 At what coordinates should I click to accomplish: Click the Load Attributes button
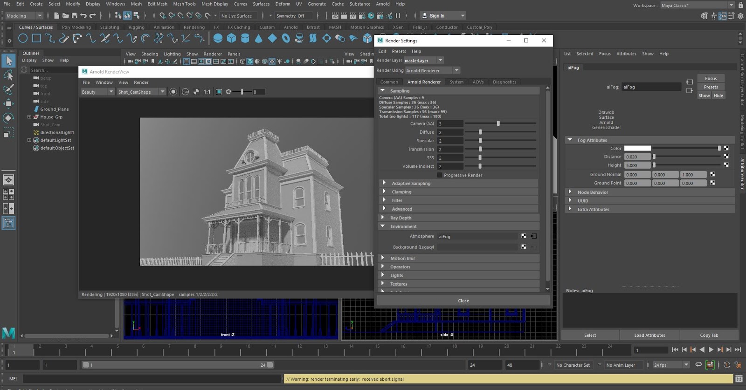650,335
